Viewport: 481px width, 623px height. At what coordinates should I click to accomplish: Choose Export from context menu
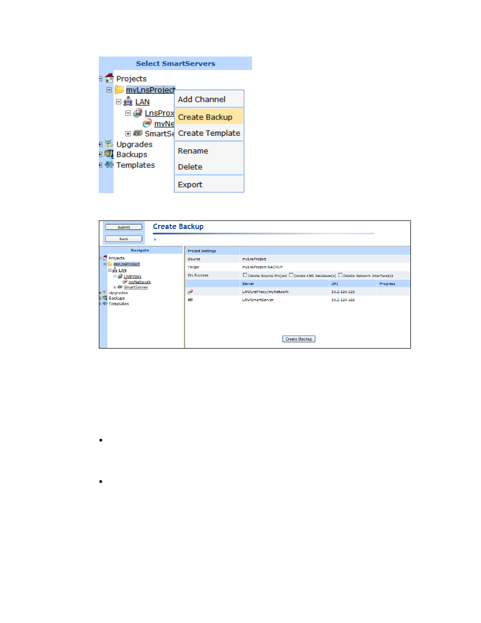[x=209, y=185]
